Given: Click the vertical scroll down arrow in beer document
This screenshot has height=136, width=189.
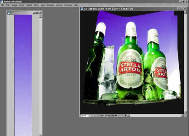Looking at the screenshot, I should pyautogui.click(x=185, y=113).
